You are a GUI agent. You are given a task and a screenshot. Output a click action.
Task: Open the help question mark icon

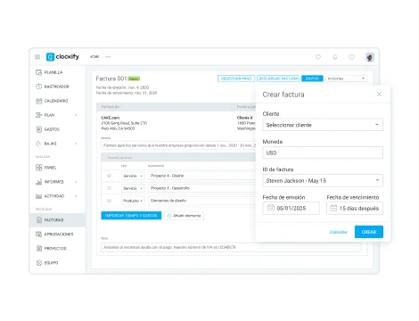(x=351, y=57)
